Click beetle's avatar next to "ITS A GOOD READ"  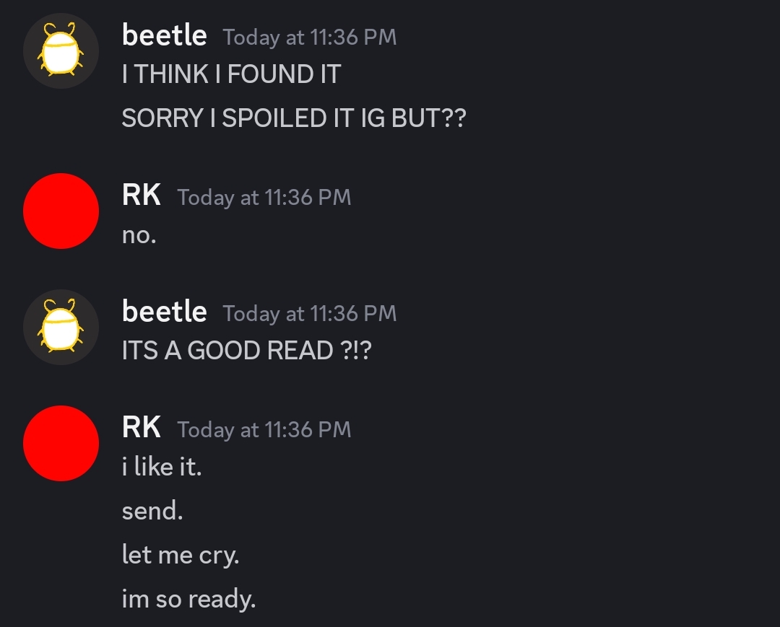click(61, 327)
